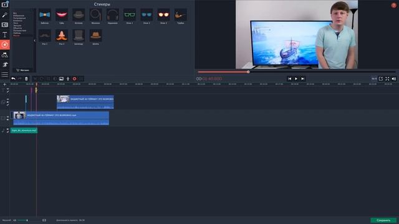
Task: Toggle visibility of the main video track
Action: pos(8,117)
